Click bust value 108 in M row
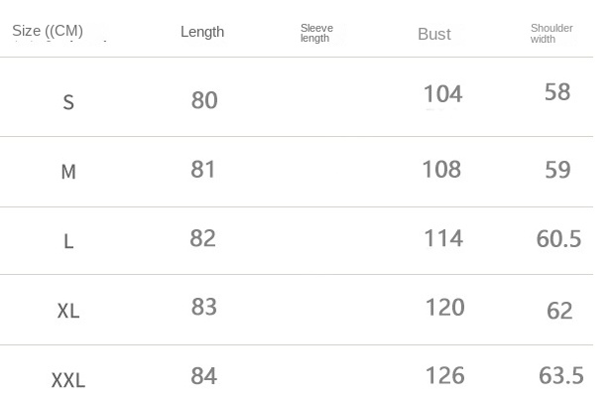 click(441, 169)
